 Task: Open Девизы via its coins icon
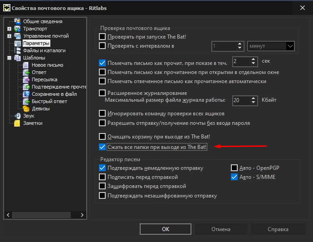click(26, 109)
